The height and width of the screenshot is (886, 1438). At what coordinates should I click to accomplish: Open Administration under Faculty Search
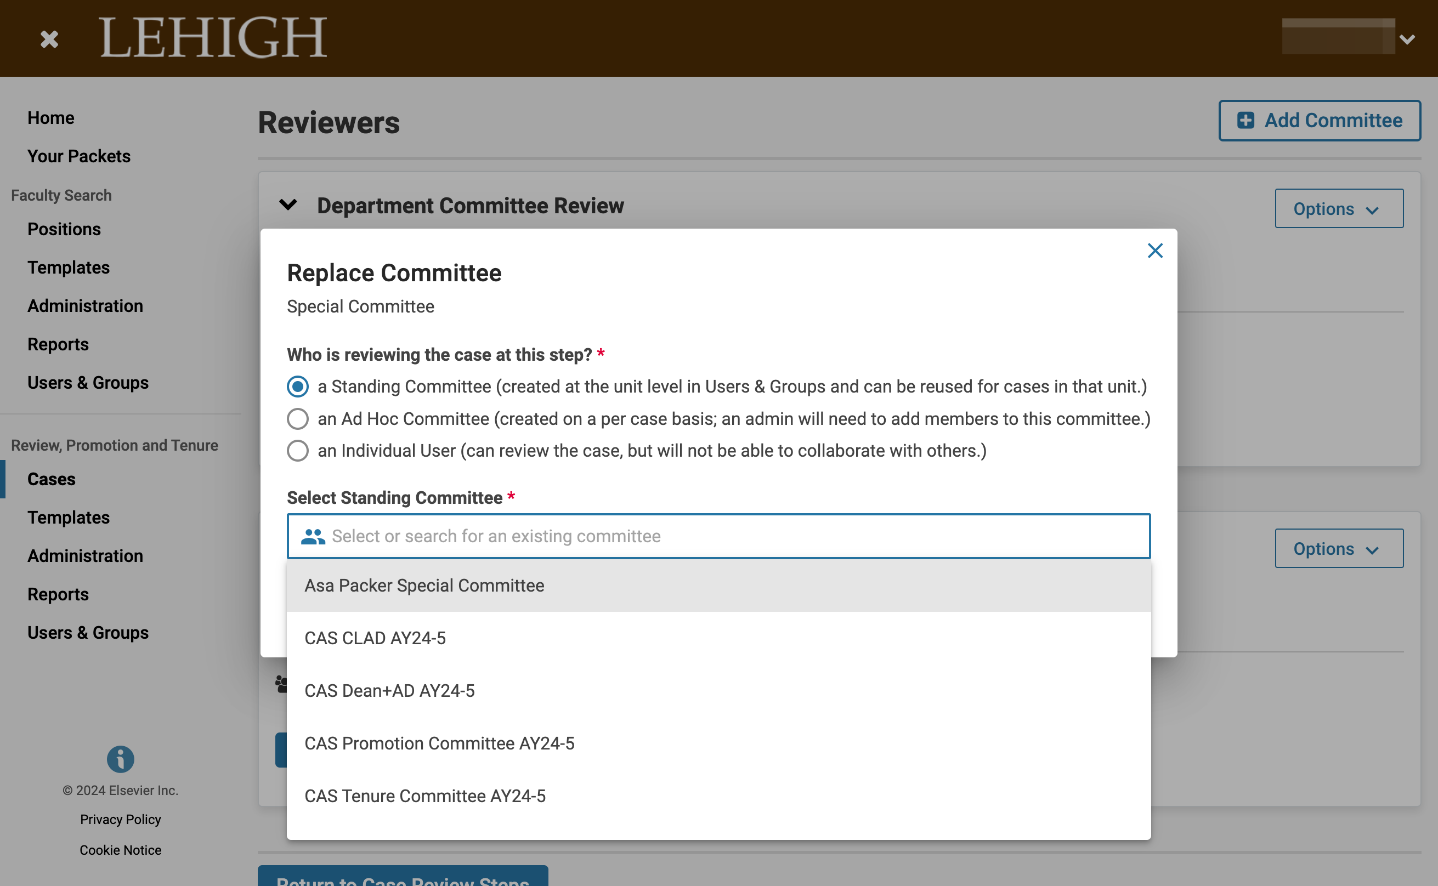click(x=85, y=306)
